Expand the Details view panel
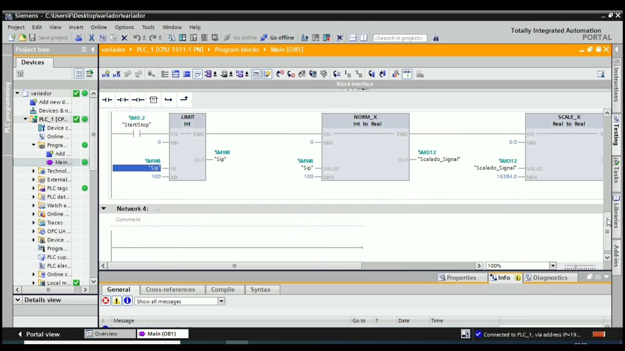 click(x=18, y=300)
